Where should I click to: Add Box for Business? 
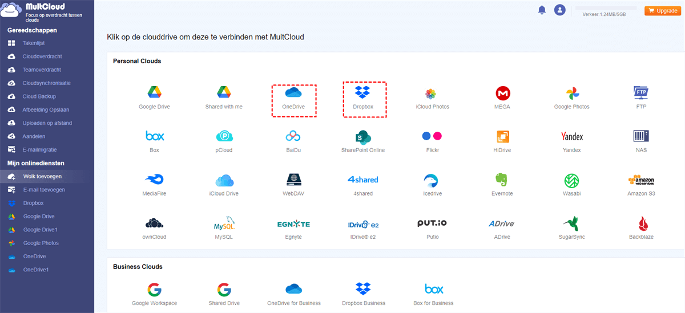(x=433, y=294)
